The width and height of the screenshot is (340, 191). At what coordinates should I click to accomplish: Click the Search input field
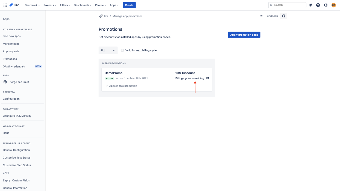pos(289,5)
